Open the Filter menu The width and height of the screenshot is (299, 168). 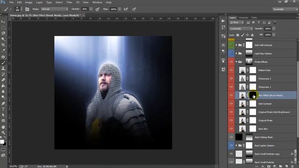(69, 2)
